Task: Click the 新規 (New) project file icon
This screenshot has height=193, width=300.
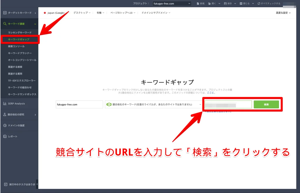Action: 198,4
